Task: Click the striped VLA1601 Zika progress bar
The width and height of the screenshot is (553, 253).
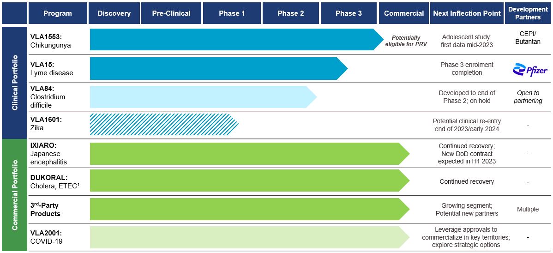Action: (x=164, y=124)
